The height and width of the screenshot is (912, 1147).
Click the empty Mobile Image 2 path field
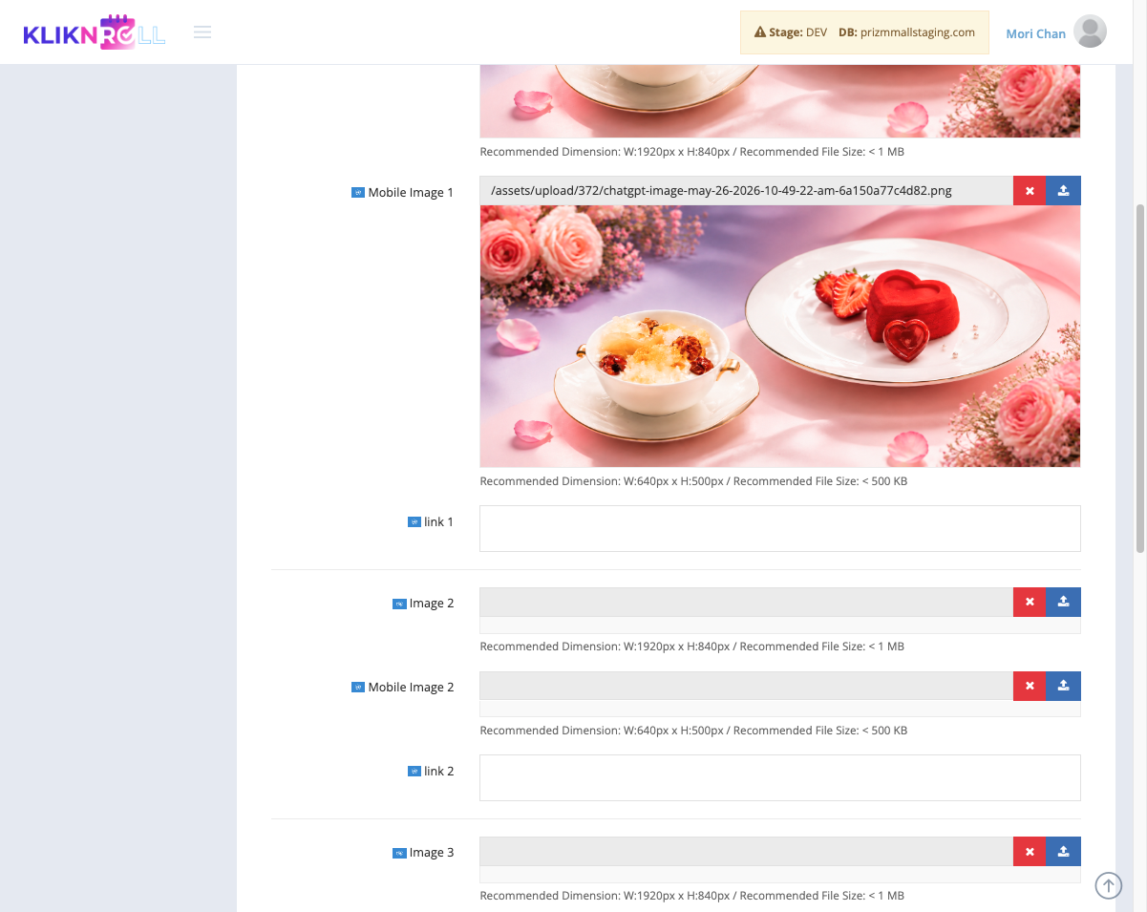[746, 687]
